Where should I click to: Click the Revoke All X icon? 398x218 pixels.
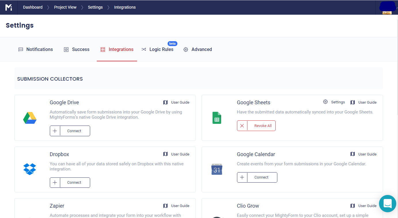click(x=242, y=126)
